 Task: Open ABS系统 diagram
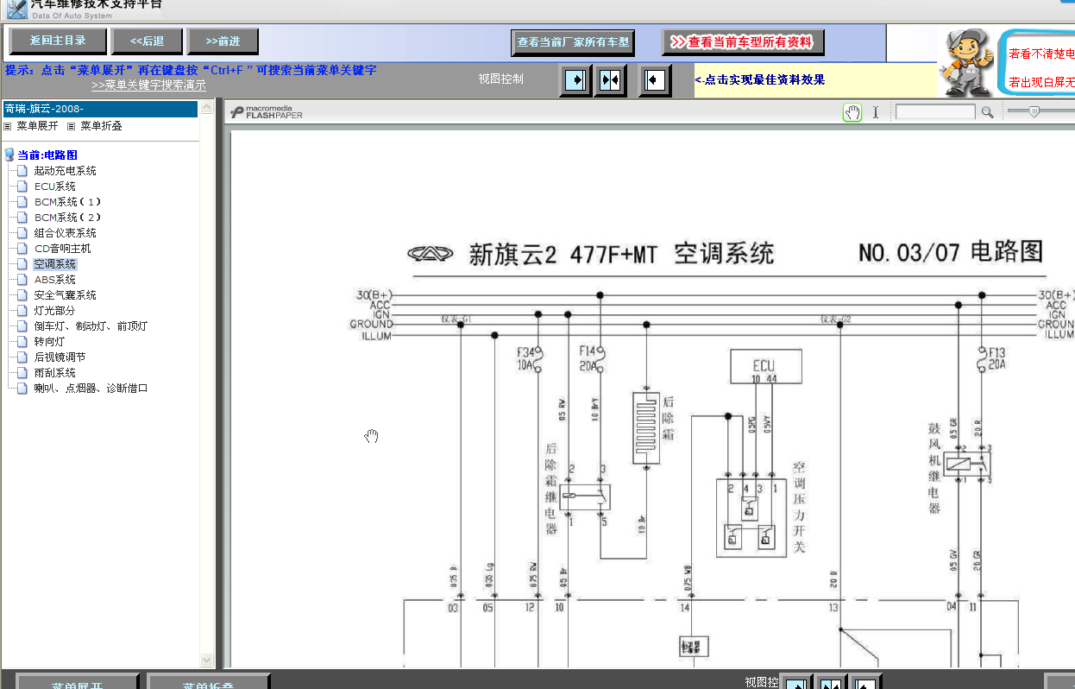coord(55,280)
